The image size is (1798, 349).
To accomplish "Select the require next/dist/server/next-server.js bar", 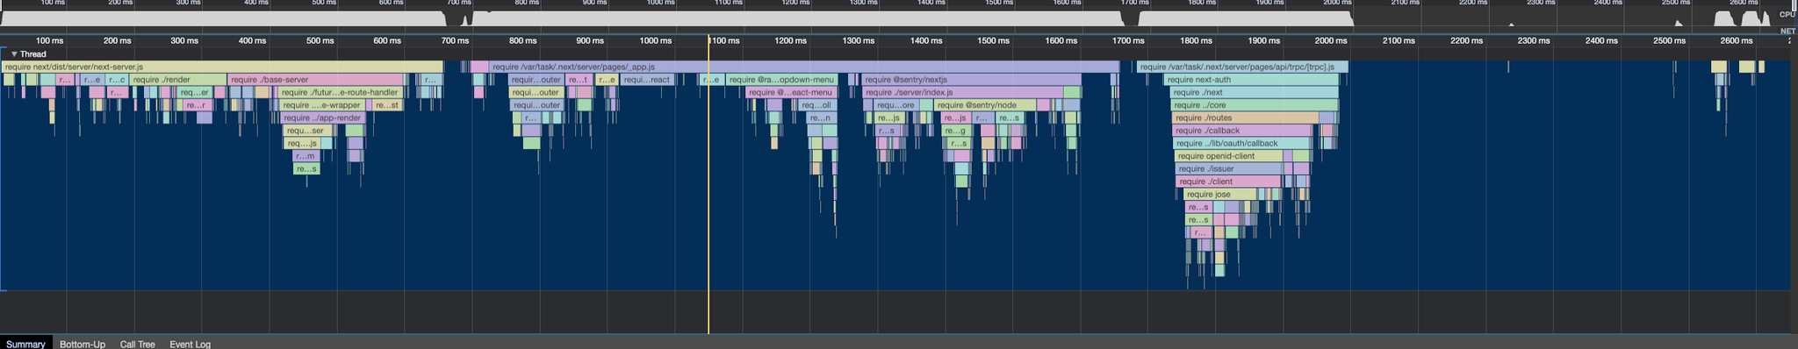I will click(x=222, y=67).
